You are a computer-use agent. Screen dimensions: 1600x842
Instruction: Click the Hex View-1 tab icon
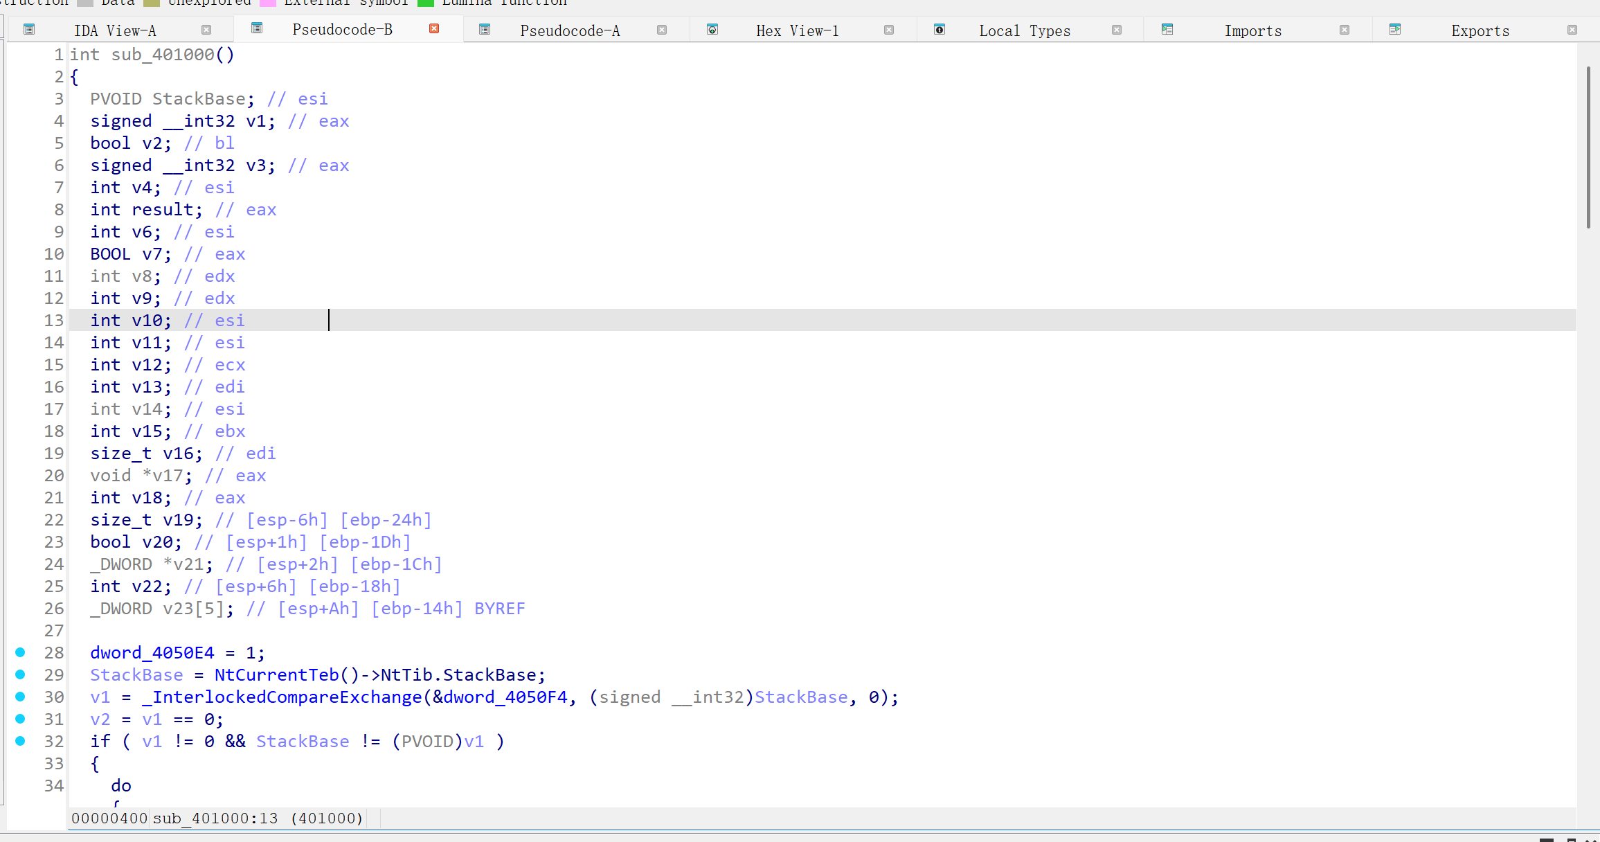(712, 30)
